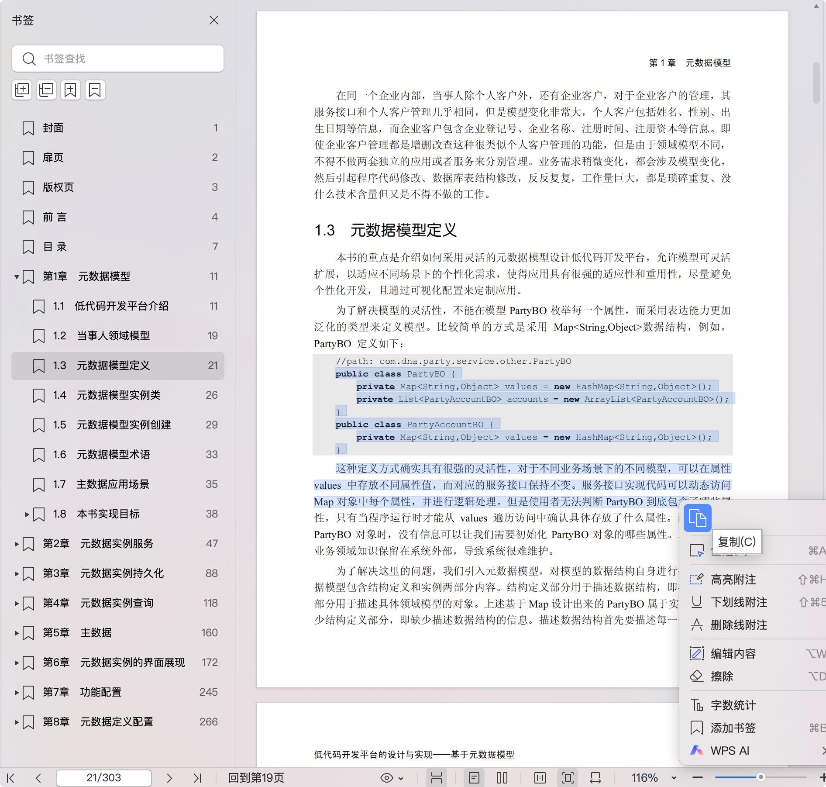Click the 回到第19页 button

pos(256,778)
